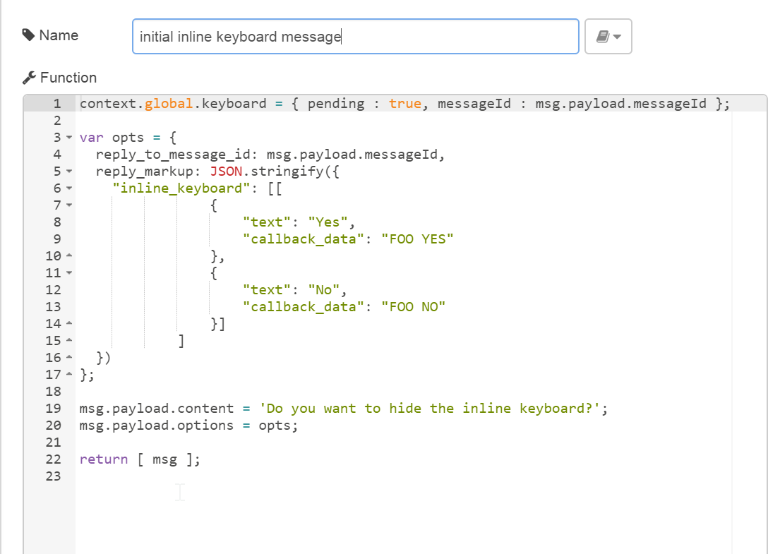Screen dimensions: 780x554
Task: Click line number 1 in the gutter
Action: 55,103
